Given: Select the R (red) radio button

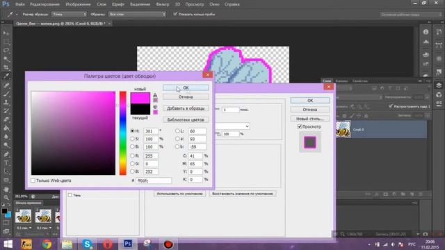Looking at the screenshot, I should click(x=132, y=156).
